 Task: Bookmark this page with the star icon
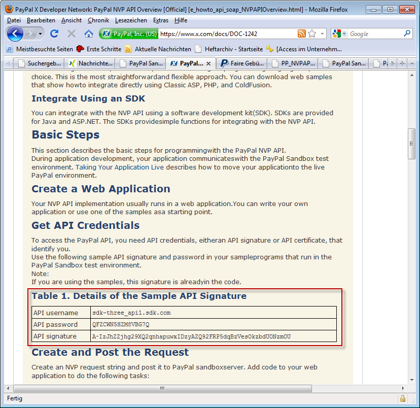point(312,33)
